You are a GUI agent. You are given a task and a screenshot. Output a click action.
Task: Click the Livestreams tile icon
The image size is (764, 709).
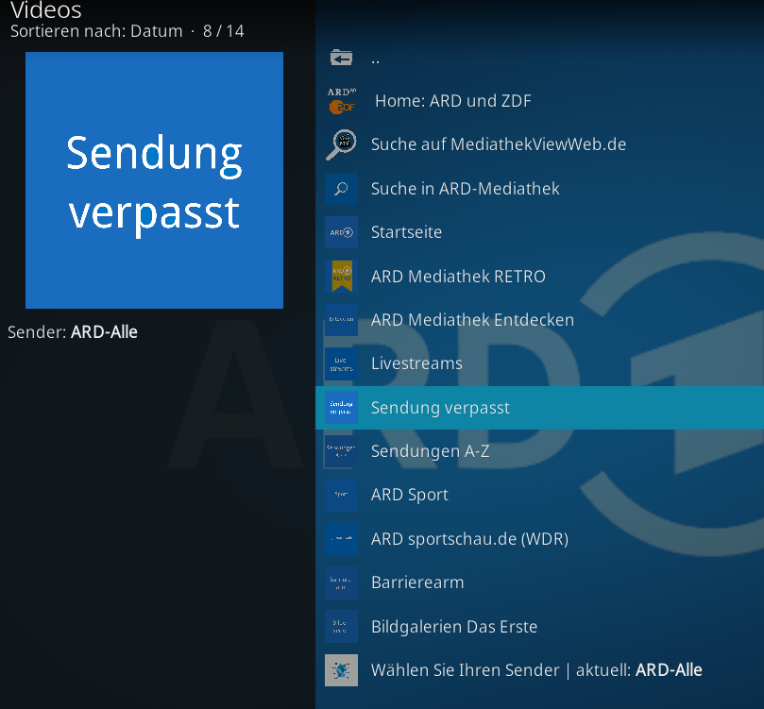tap(341, 363)
